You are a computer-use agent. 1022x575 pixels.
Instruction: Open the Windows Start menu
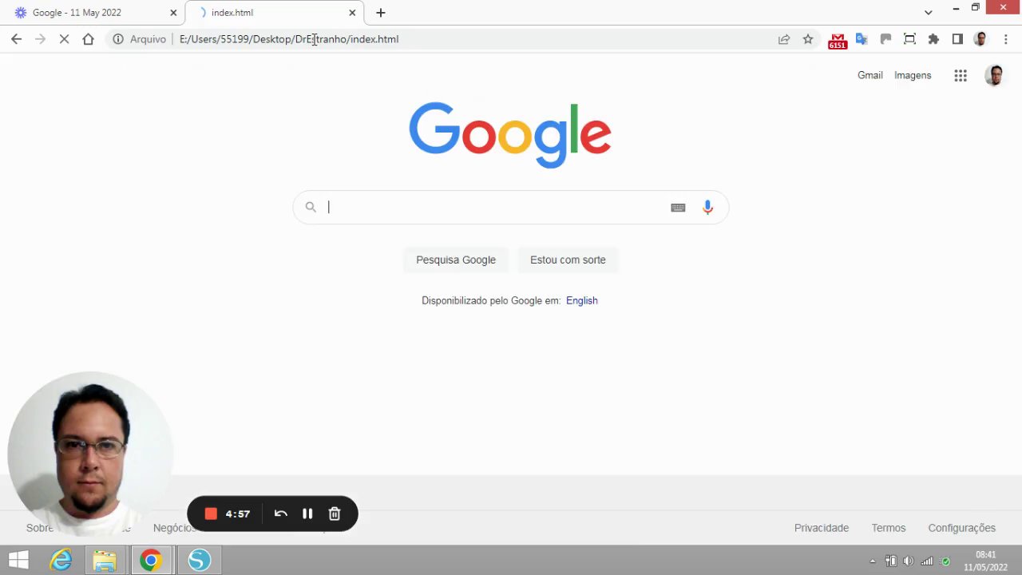(19, 561)
